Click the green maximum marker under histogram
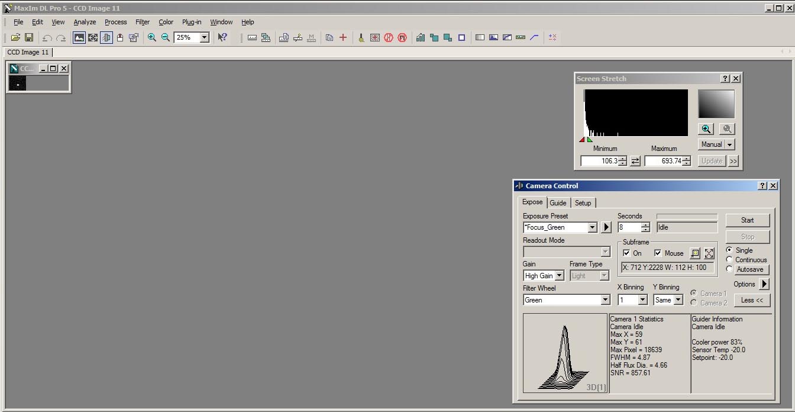This screenshot has height=412, width=795. tap(590, 140)
